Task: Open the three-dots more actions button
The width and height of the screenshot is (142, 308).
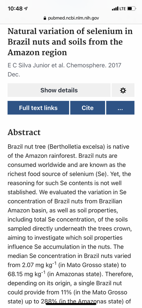Action: (120, 108)
